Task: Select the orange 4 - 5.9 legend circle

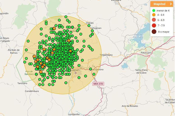Action: [154, 15]
